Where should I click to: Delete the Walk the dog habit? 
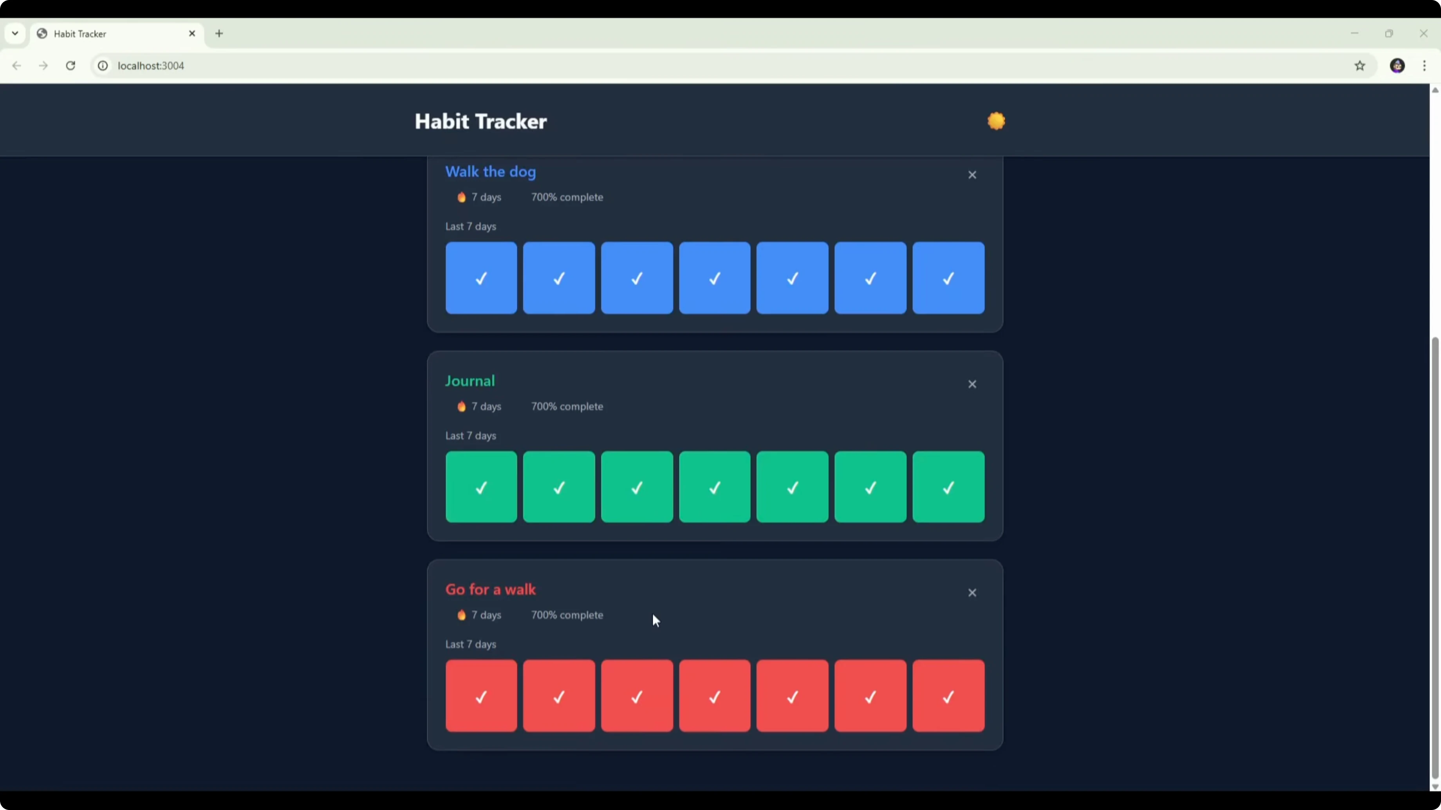coord(972,175)
